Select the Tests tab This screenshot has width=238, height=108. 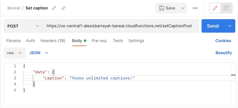click(118, 41)
